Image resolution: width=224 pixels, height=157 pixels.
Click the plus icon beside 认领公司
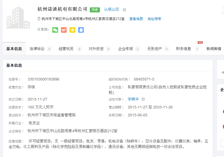[x=124, y=10]
